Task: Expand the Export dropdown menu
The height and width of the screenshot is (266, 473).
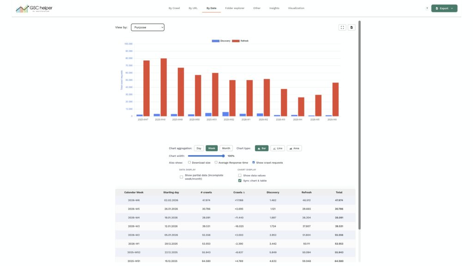Action: [x=444, y=8]
